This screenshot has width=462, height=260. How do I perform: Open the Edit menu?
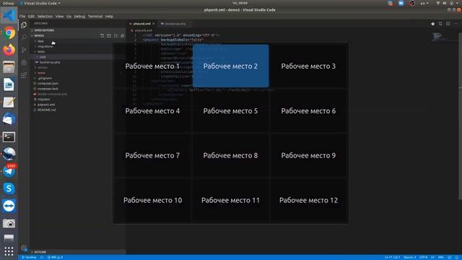click(31, 17)
